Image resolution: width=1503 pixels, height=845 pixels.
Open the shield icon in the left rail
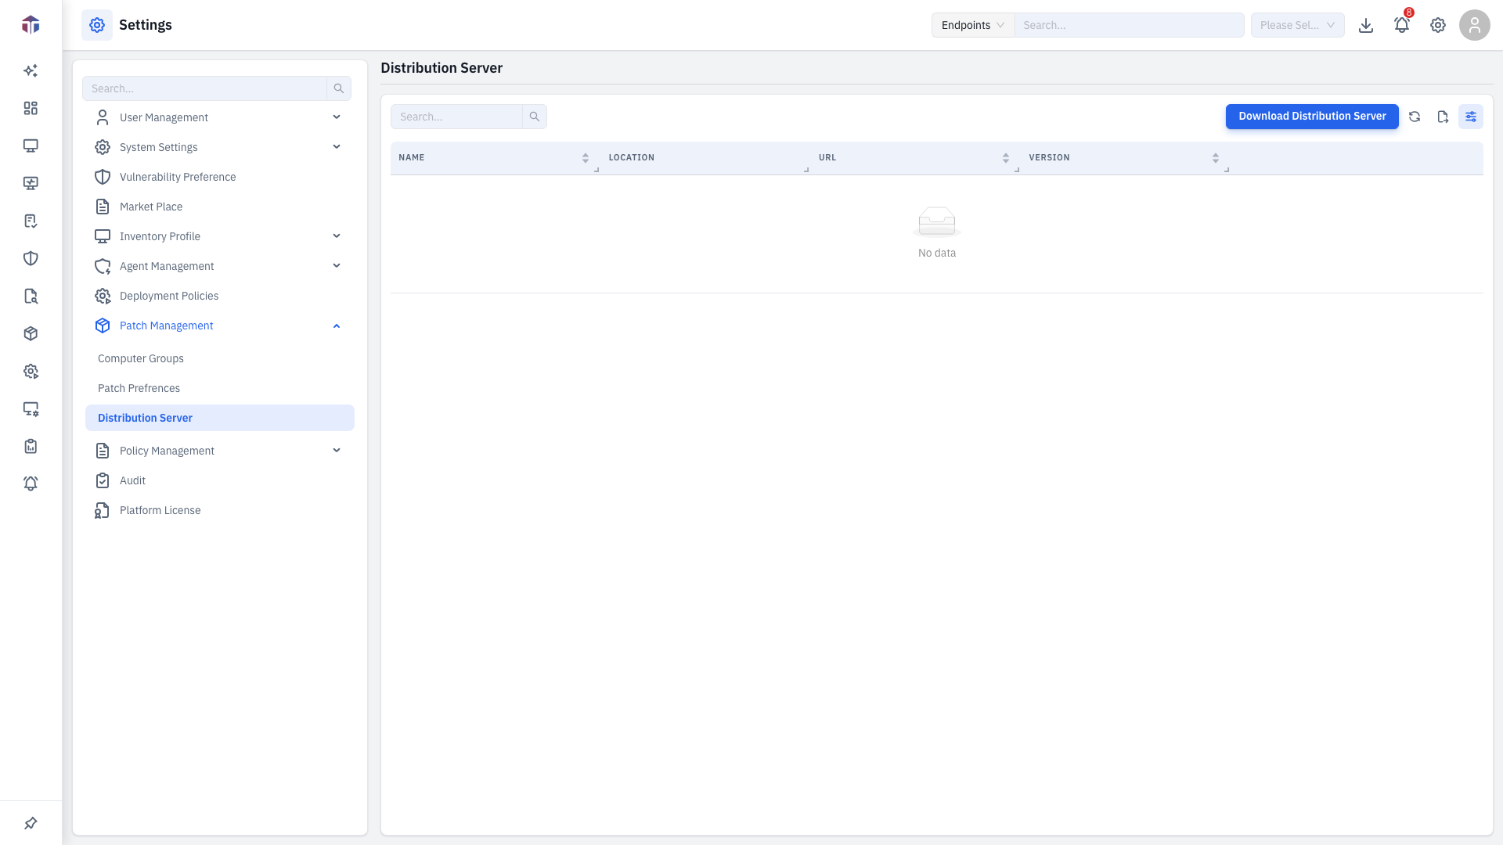coord(31,258)
